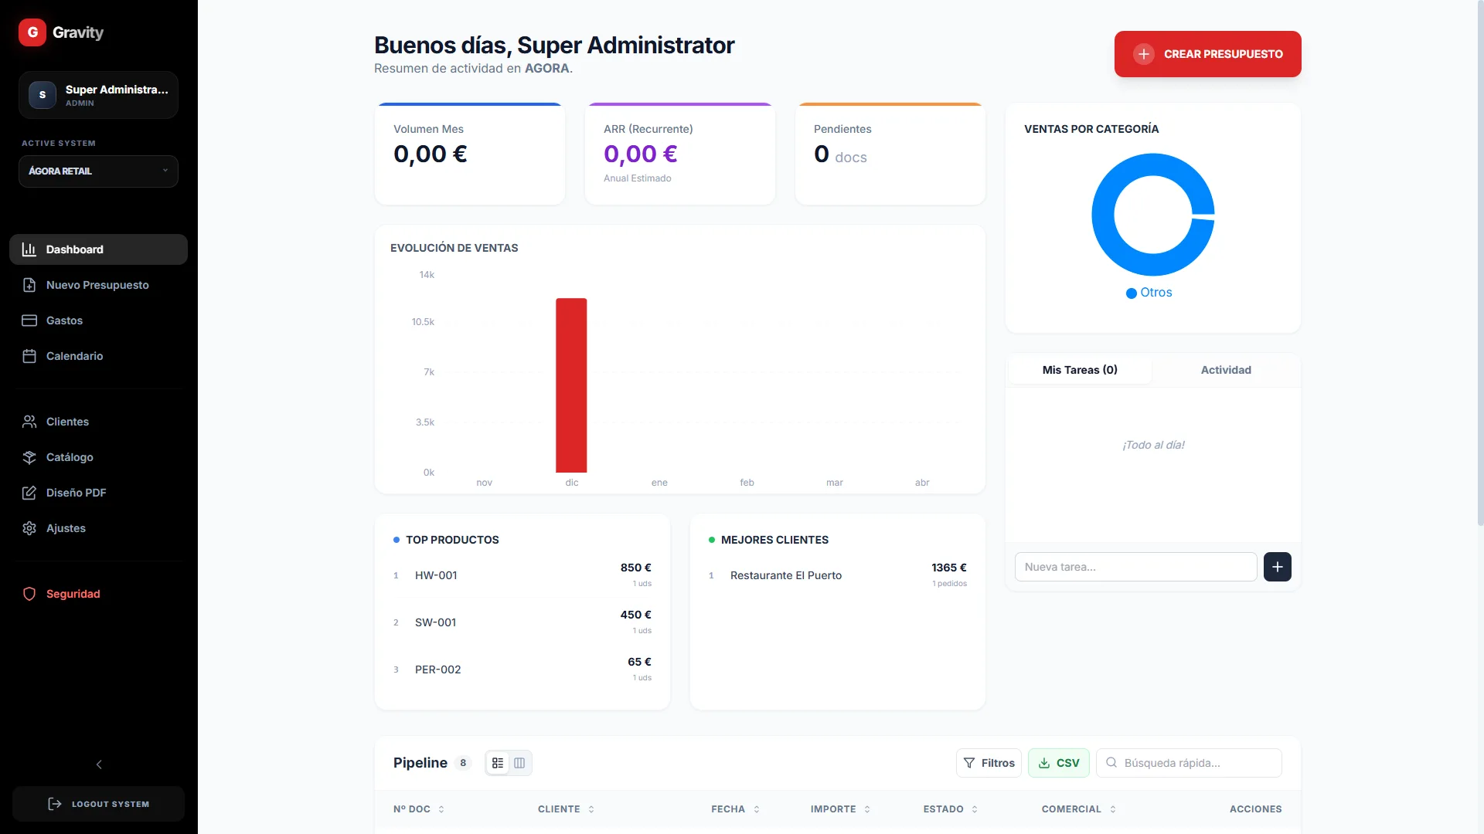Focus the Búsqueda rápida search field
Viewport: 1484px width, 834px height.
(1189, 763)
